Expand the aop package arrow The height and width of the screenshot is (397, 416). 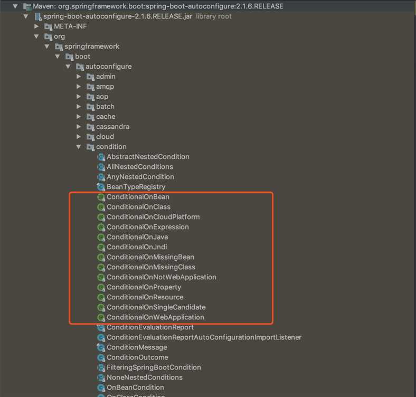click(79, 97)
